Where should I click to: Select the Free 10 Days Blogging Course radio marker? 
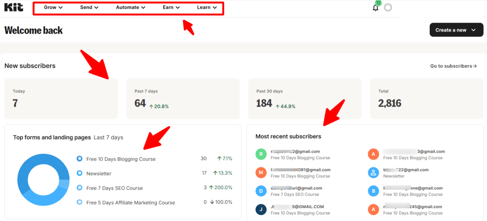tap(80, 159)
